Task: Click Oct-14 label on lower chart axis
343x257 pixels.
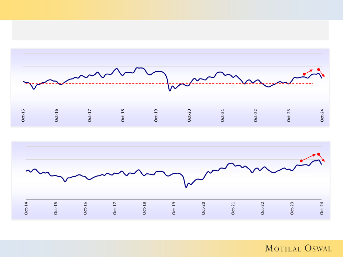Action: tap(26, 208)
